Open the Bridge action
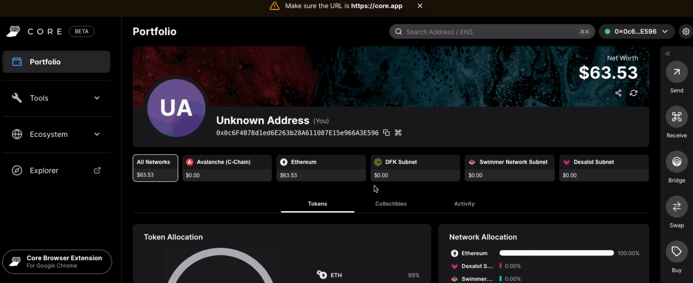Screen dimensions: 693x283 tap(676, 162)
